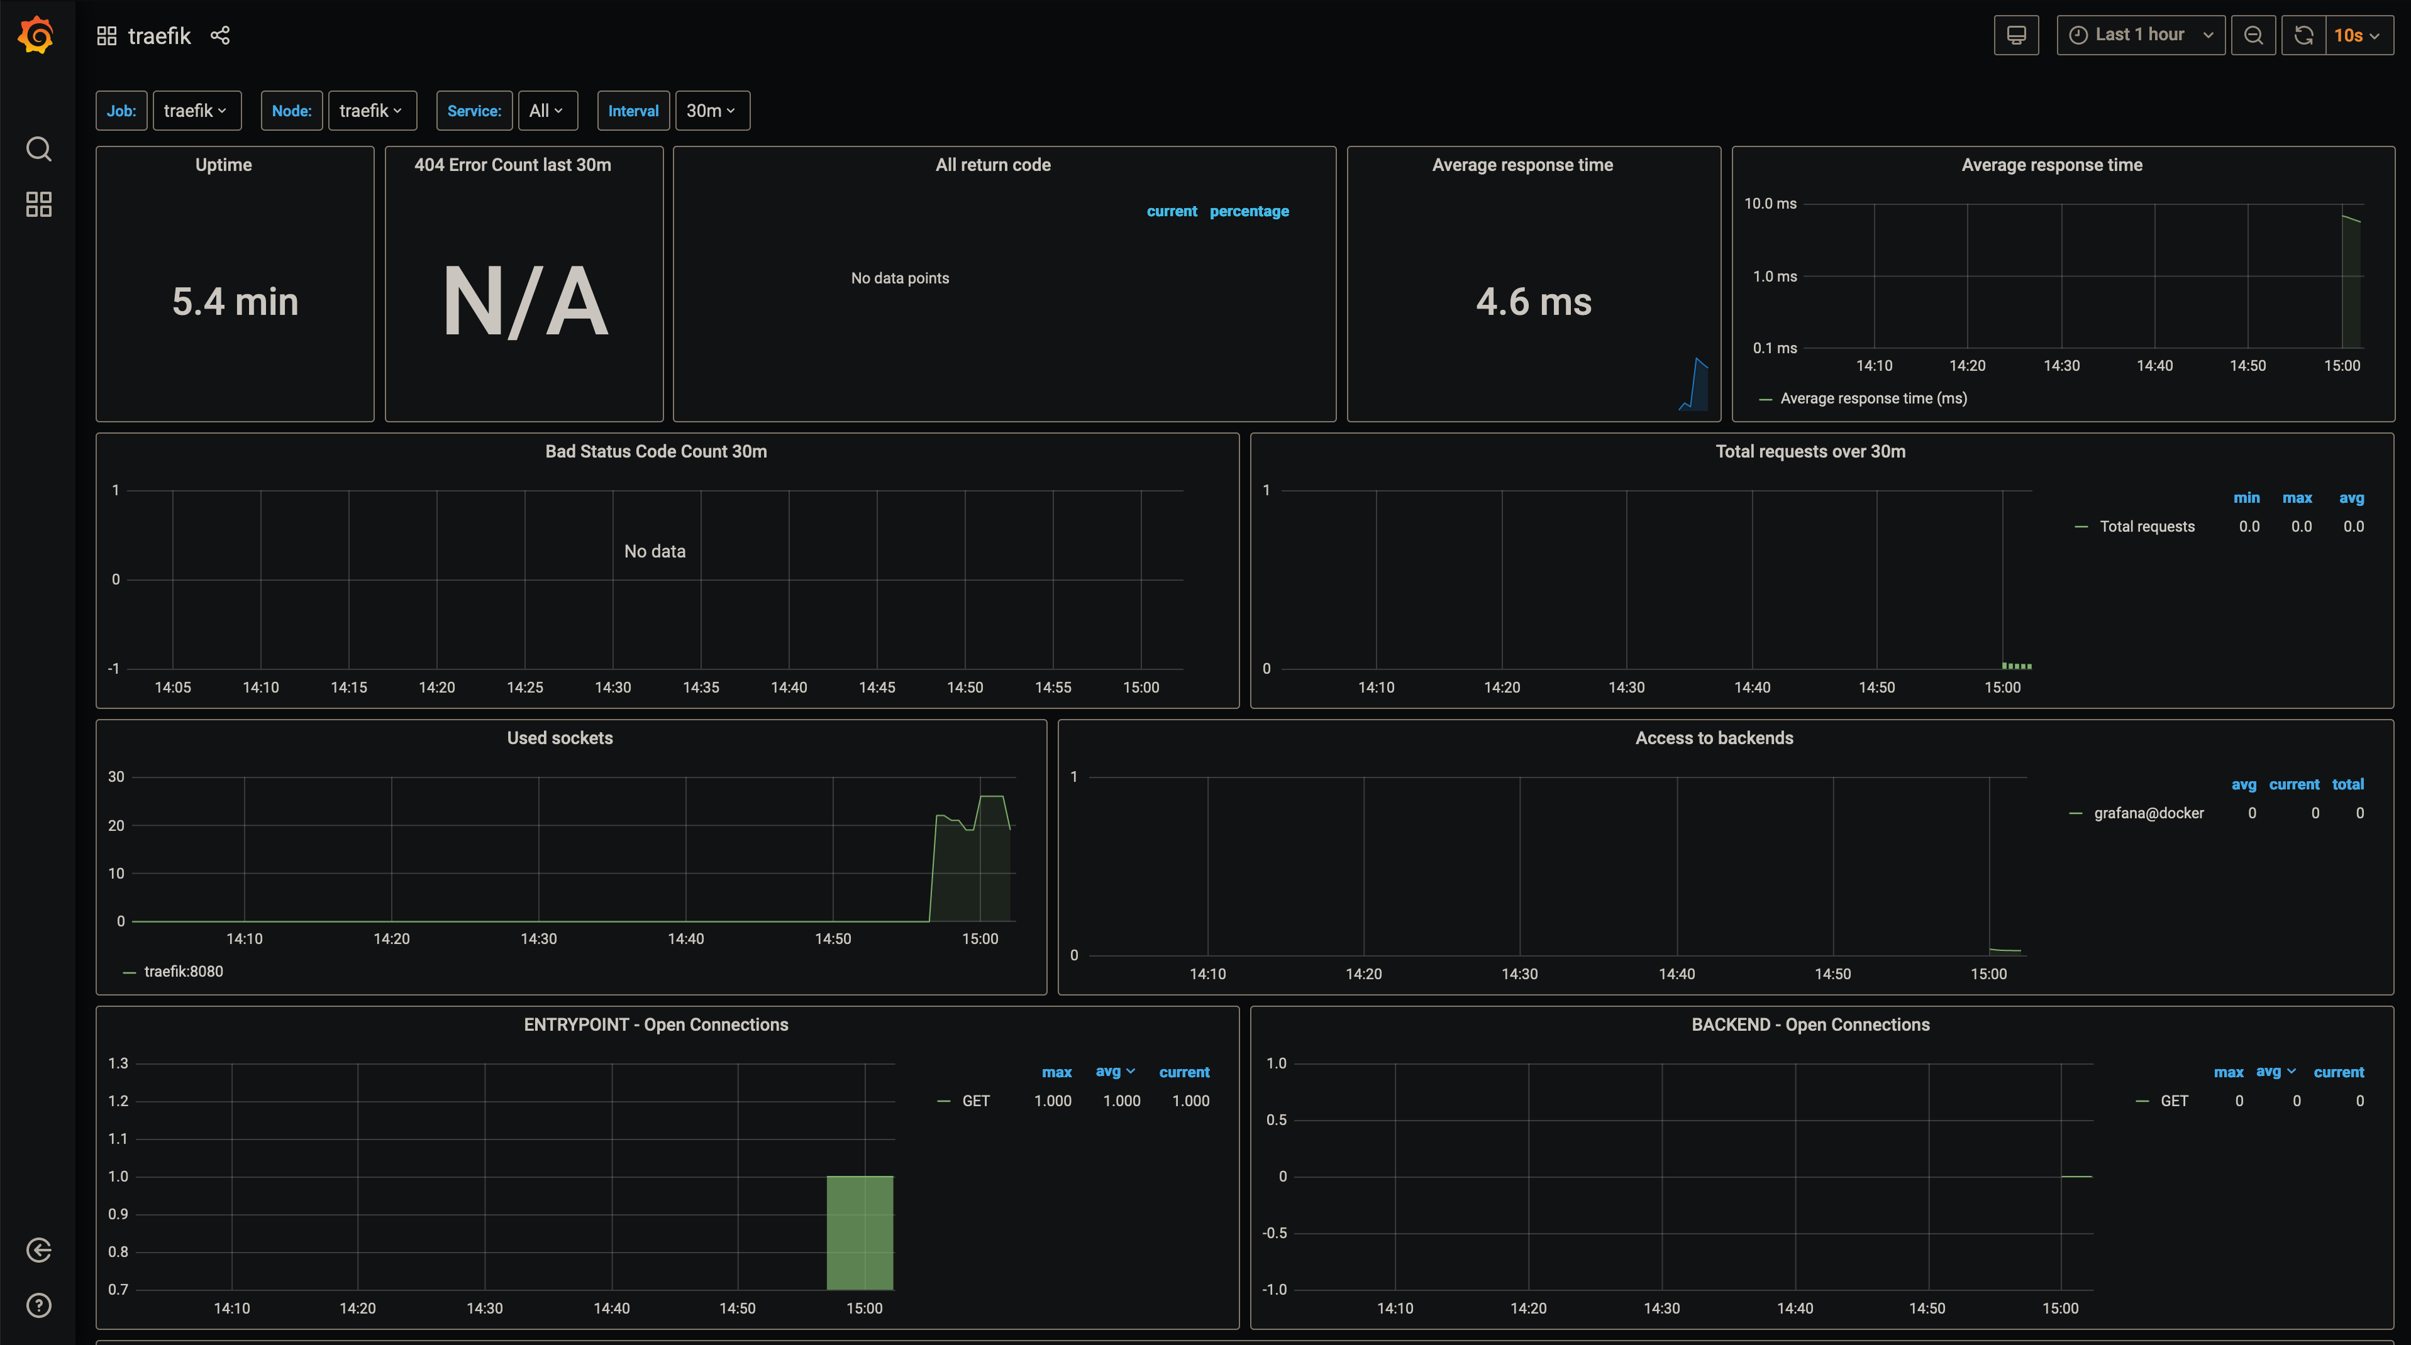Open the Used sockets panel title menu
Screen dimensions: 2411x1345
tap(560, 738)
